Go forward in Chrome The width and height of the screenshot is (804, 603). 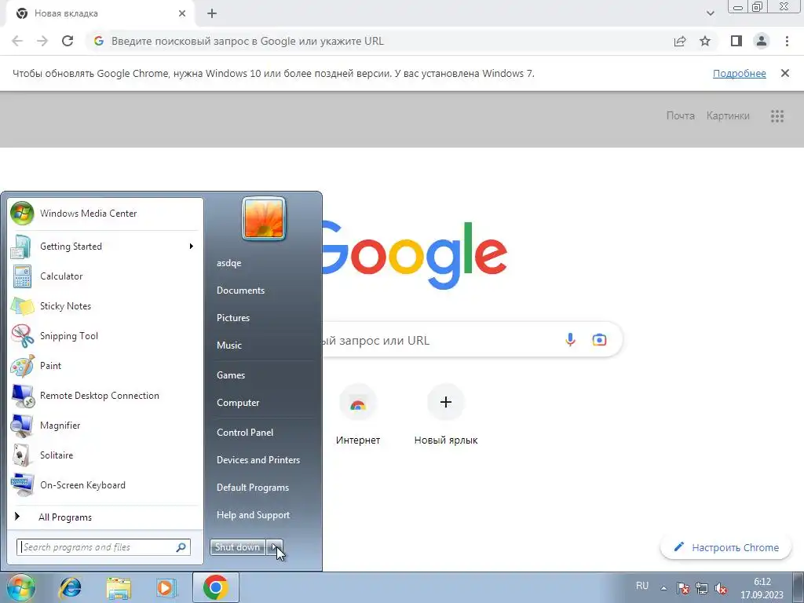pos(42,41)
